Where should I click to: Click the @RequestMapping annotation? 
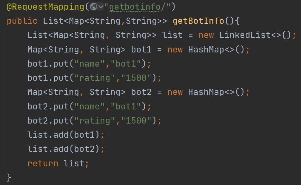pyautogui.click(x=45, y=7)
